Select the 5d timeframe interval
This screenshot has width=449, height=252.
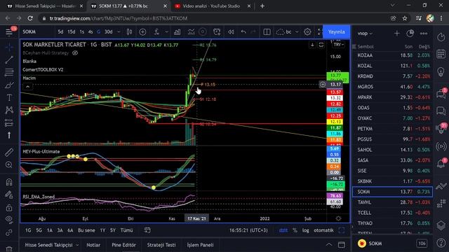[x=60, y=32]
